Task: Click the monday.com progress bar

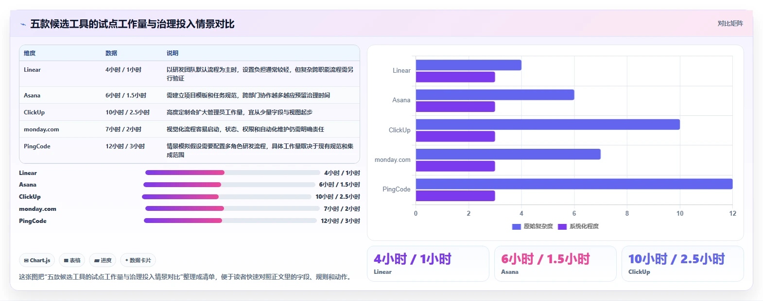Action: (x=232, y=209)
